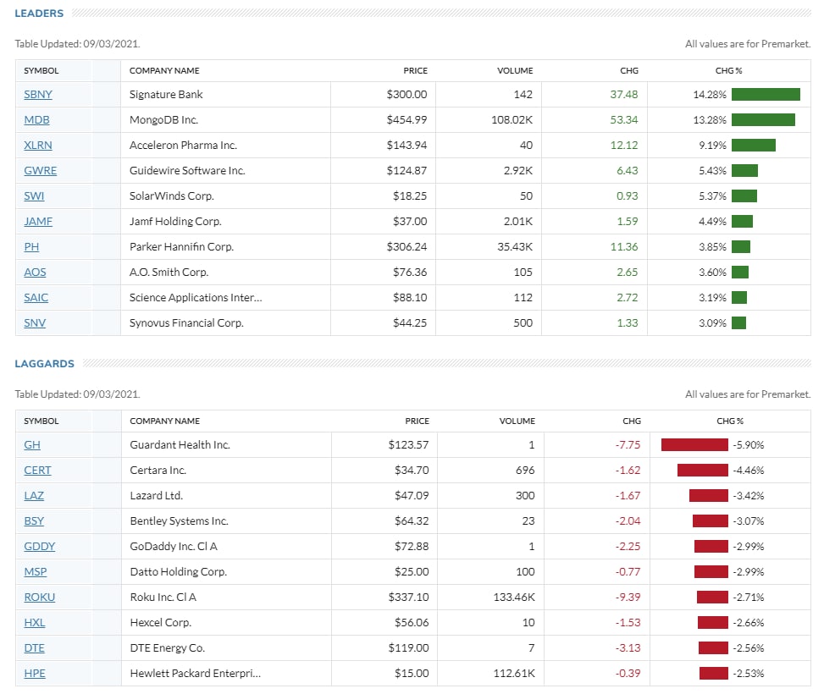
Task: Open the SBNY ticker link
Action: click(38, 95)
